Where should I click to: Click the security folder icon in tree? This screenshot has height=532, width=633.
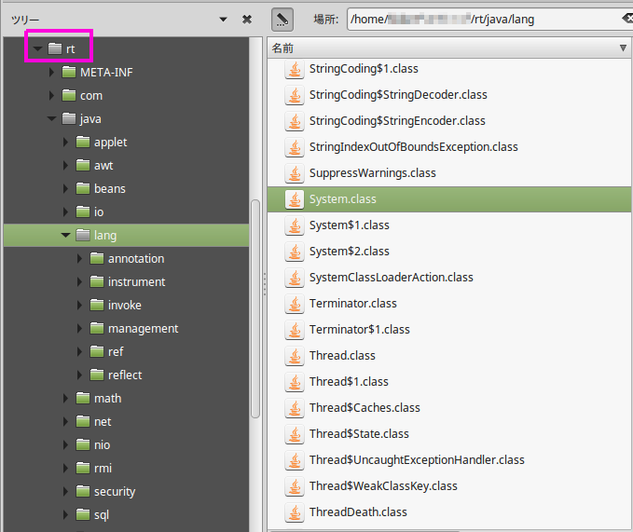[x=83, y=492]
